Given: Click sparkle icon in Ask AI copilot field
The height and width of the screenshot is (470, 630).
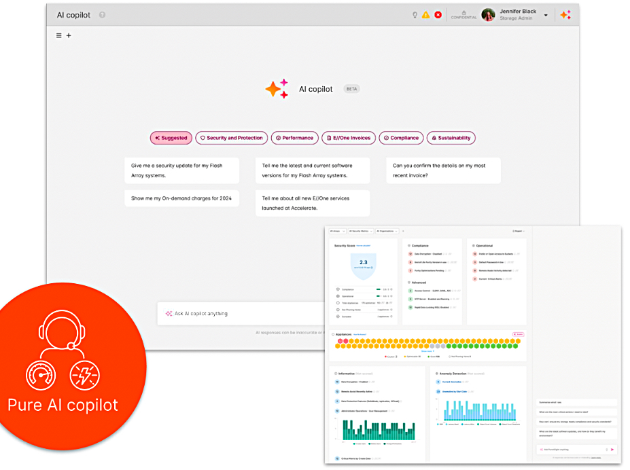Looking at the screenshot, I should coord(169,314).
